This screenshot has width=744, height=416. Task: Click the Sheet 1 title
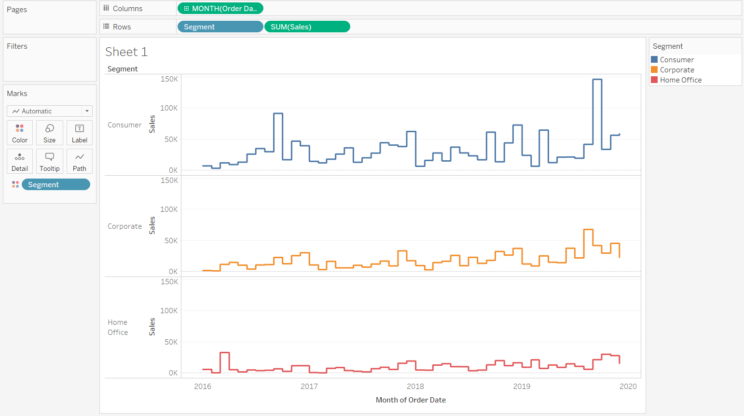tap(126, 52)
